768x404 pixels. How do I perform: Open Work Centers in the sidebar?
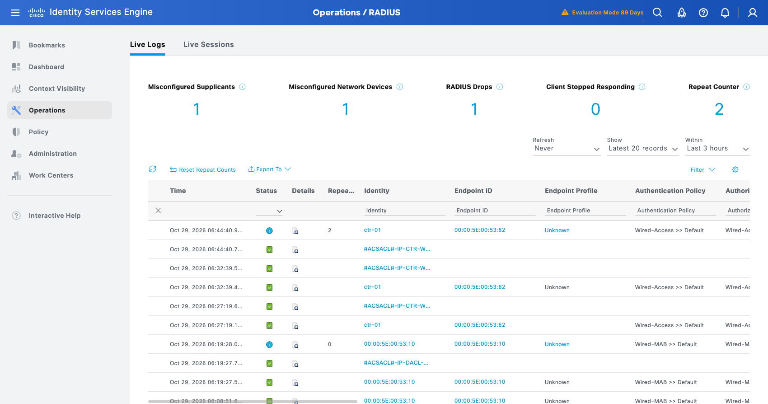60,175
